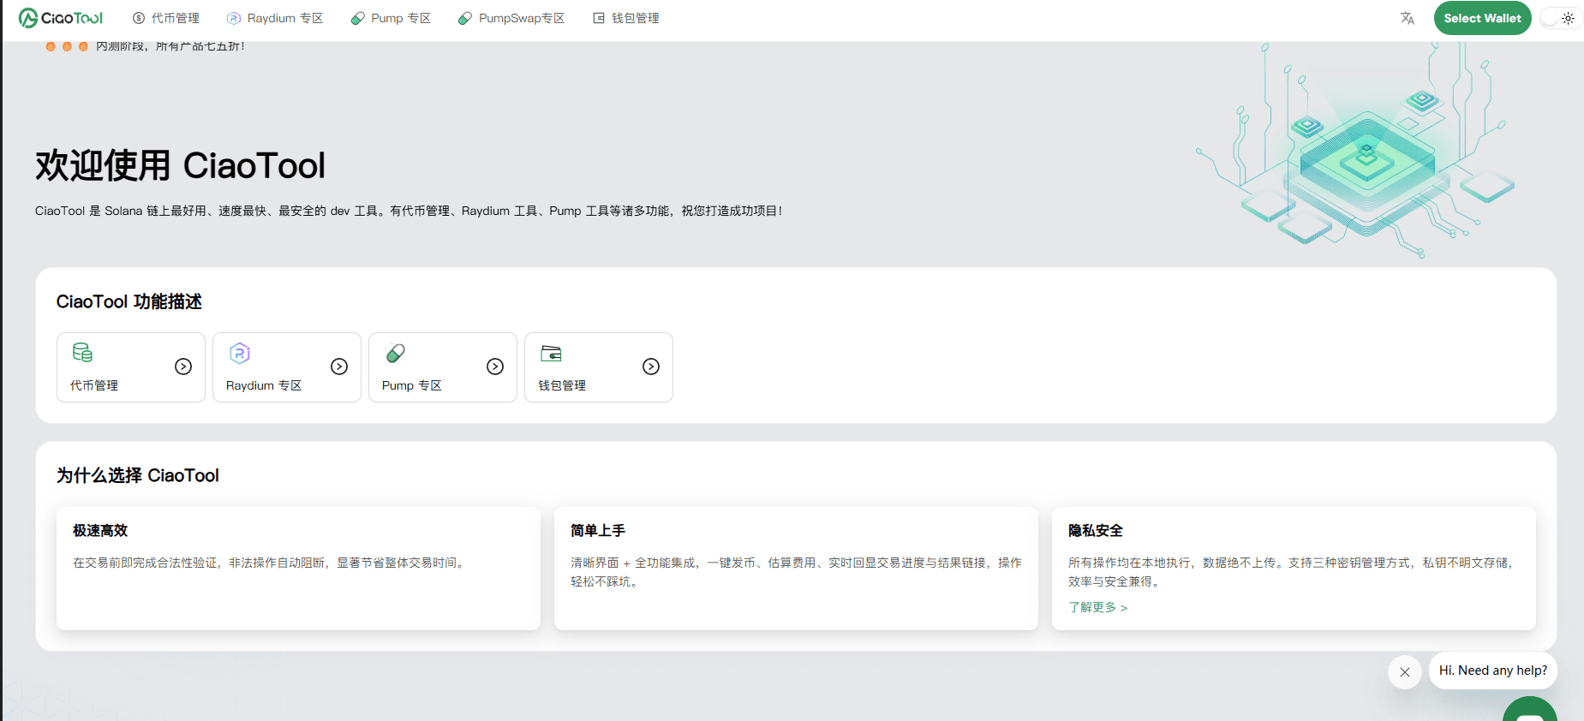
Task: Open the PumpSwap专区 nav menu
Action: coord(511,18)
